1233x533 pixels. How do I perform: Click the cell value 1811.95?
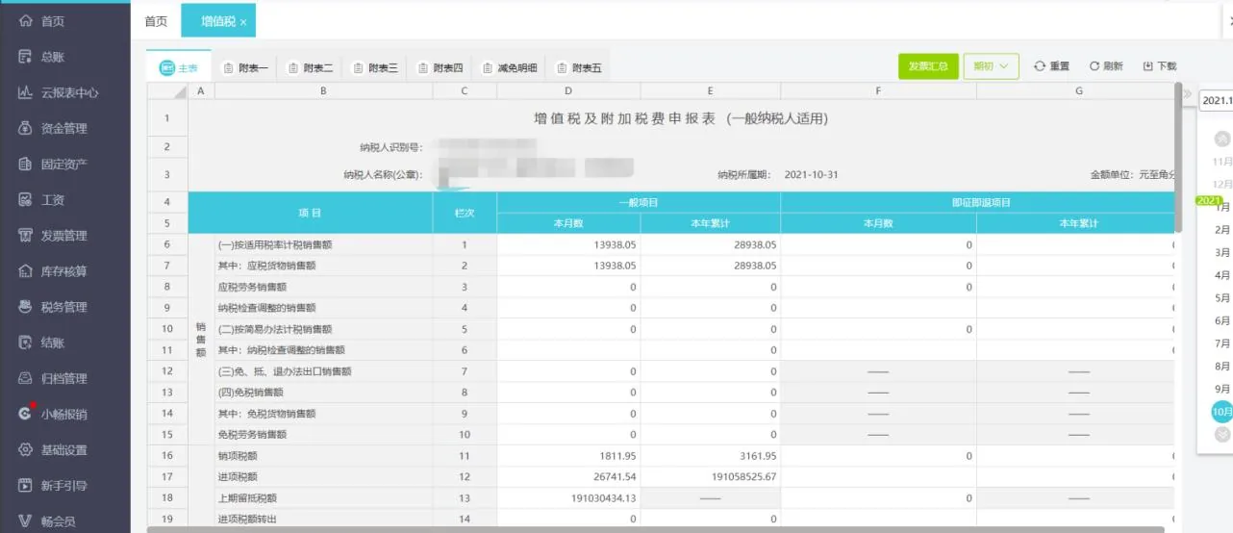pyautogui.click(x=617, y=455)
